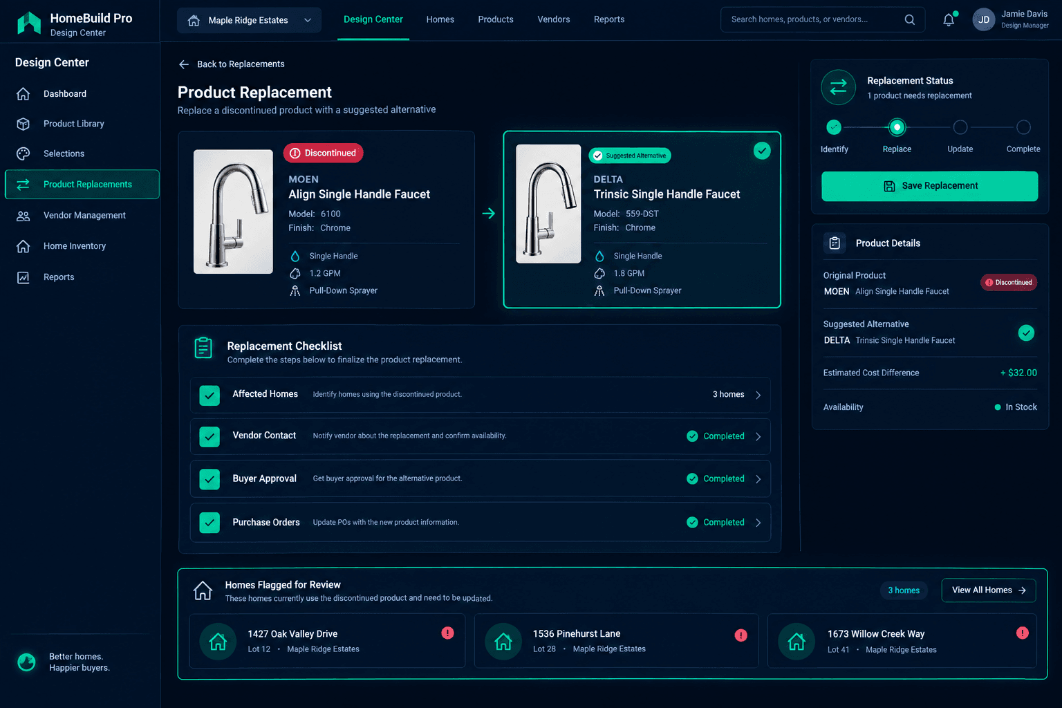Image resolution: width=1062 pixels, height=708 pixels.
Task: Click the back arrow icon
Action: (184, 64)
